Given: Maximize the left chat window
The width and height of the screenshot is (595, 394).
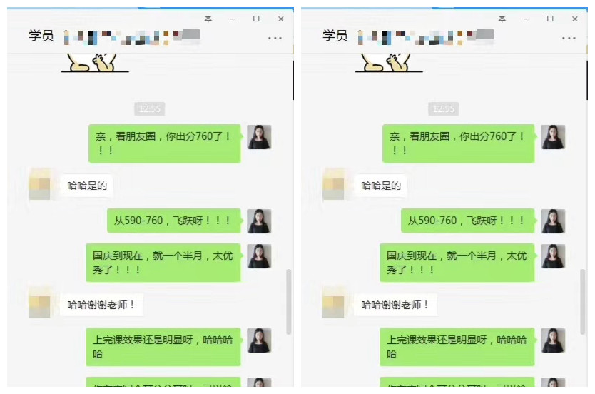Looking at the screenshot, I should [x=257, y=19].
